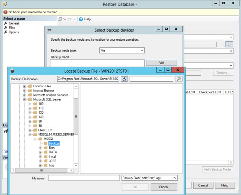
Task: Select the Options page
Action: [14, 32]
